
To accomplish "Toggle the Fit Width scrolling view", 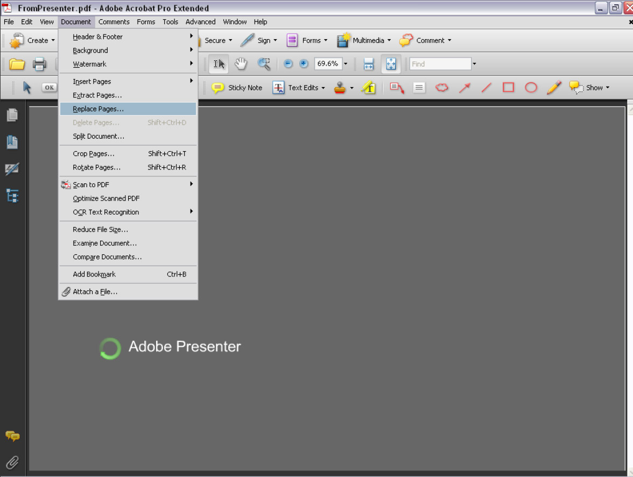I will (369, 64).
